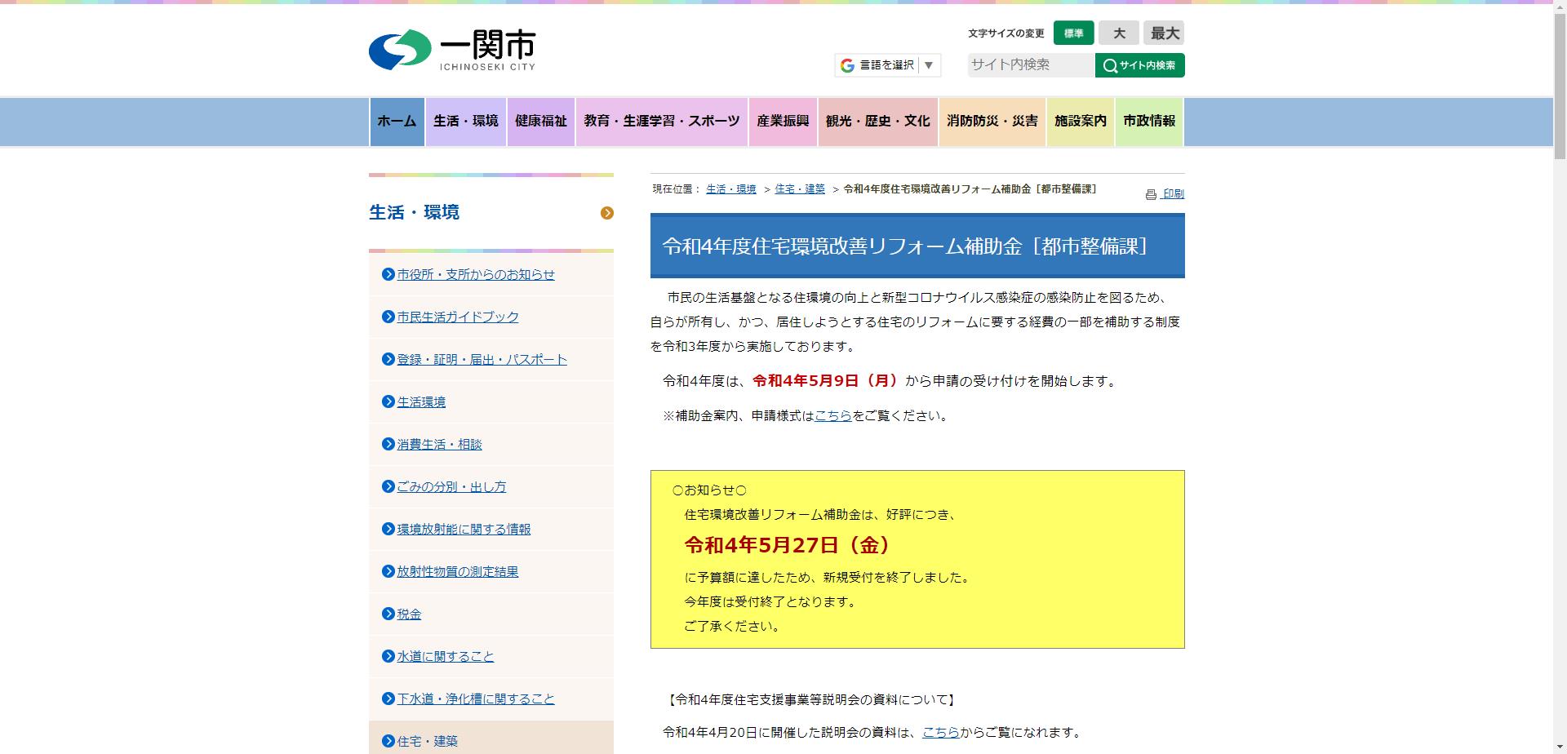Open the ホーム navigation tab
This screenshot has height=754, width=1567.
tap(397, 122)
